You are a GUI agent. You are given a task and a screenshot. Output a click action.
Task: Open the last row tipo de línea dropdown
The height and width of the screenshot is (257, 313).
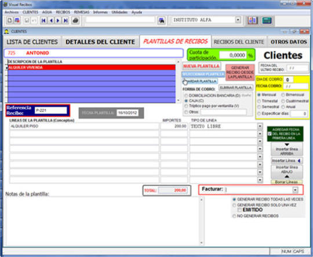pos(260,180)
